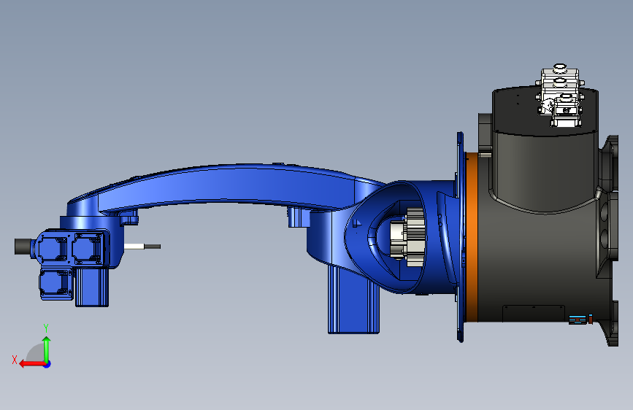Click the blue Z axis dot on the triad
This screenshot has width=633, height=410.
click(47, 364)
